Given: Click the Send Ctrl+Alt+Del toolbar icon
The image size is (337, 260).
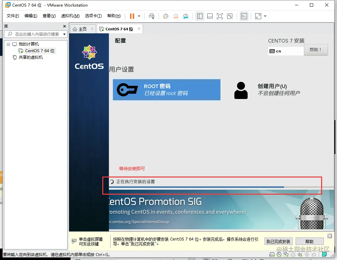Looking at the screenshot, I should click(x=152, y=16).
